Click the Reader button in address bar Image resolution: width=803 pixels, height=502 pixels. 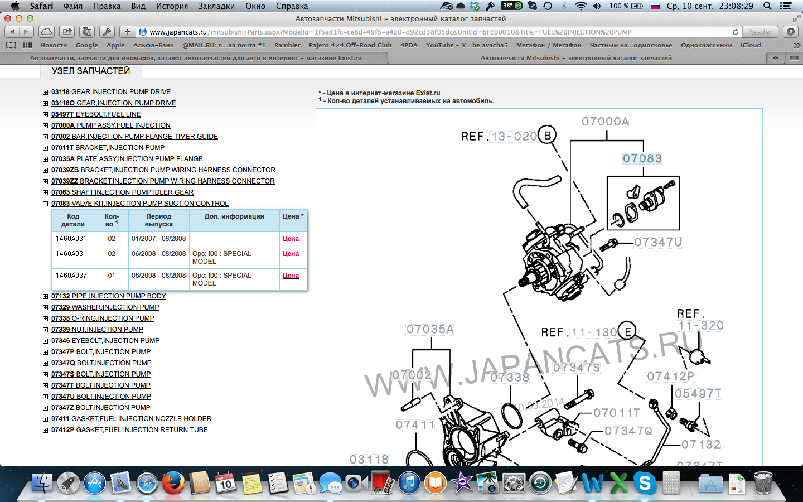(760, 32)
